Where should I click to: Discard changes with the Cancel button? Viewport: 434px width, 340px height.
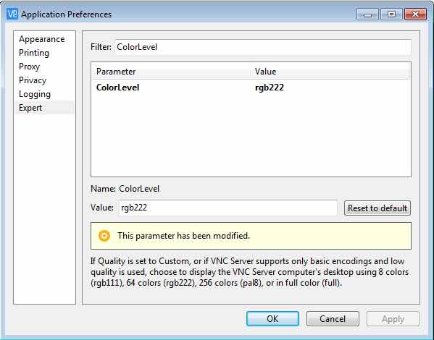pos(333,319)
